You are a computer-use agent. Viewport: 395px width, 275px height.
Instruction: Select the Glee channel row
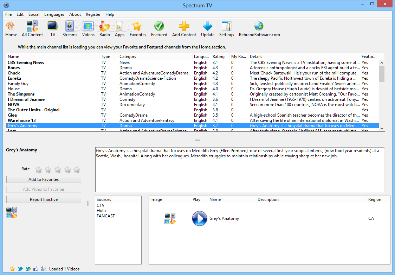pos(193,115)
